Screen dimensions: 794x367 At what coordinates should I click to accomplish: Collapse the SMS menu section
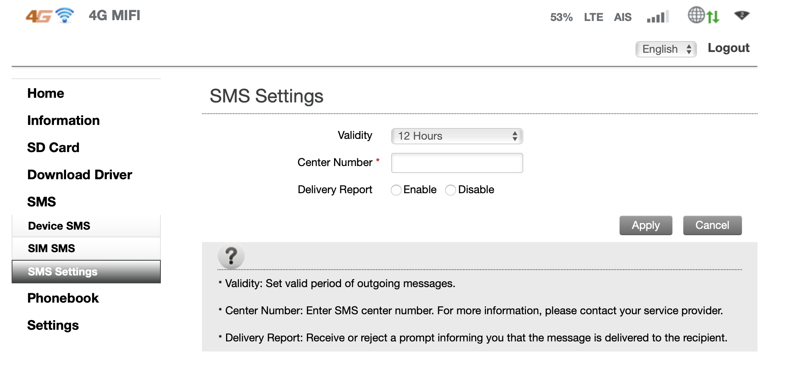tap(42, 202)
